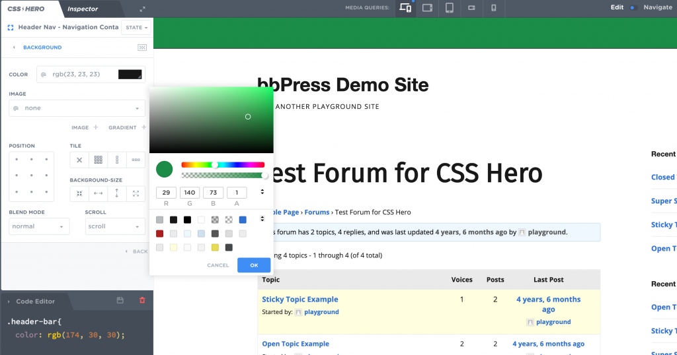Click the R value field showing 29
This screenshot has width=677, height=355.
click(x=166, y=193)
